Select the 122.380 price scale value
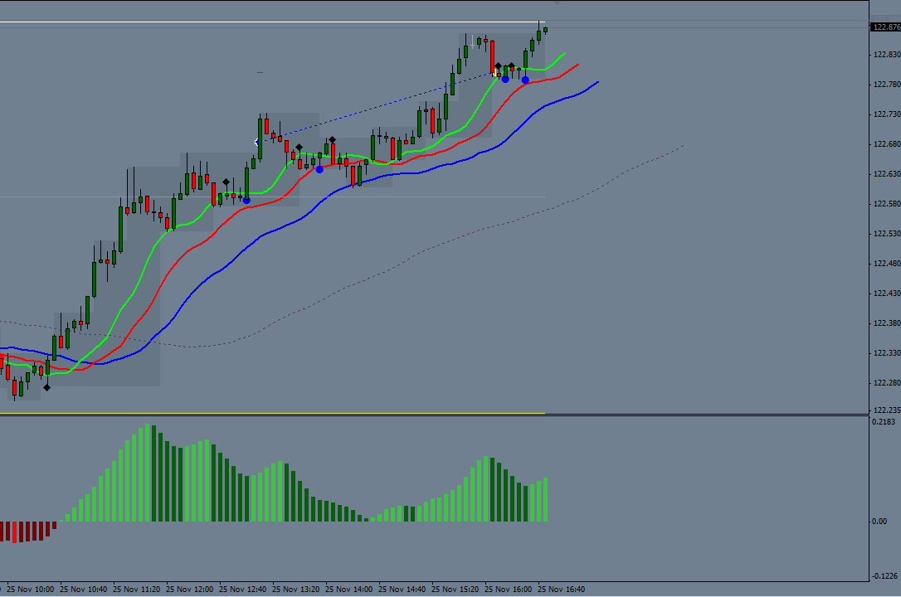This screenshot has width=901, height=597. [887, 323]
